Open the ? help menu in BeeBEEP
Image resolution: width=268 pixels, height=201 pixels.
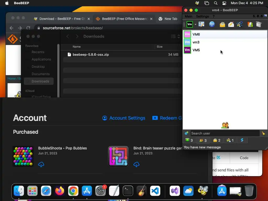pos(214,16)
